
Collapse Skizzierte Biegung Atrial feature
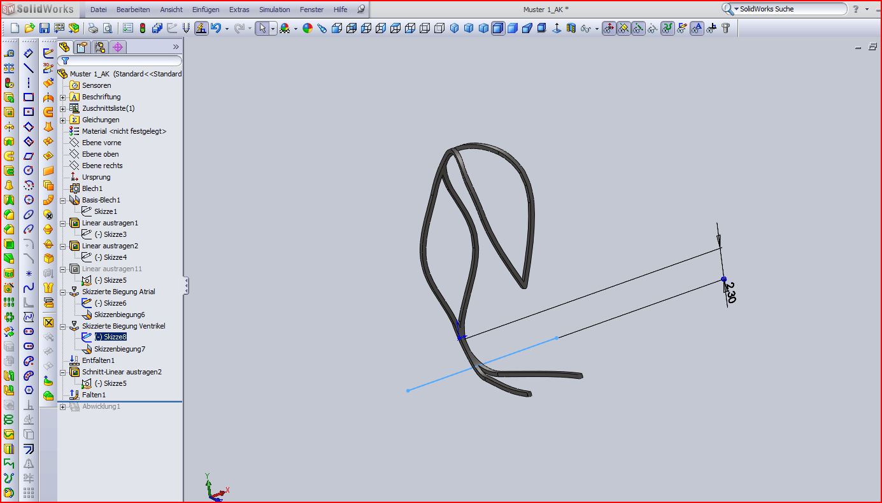pos(63,292)
